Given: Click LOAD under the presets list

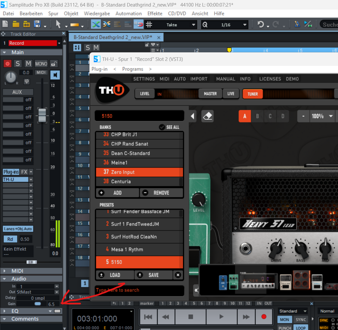Looking at the screenshot, I should (115, 275).
